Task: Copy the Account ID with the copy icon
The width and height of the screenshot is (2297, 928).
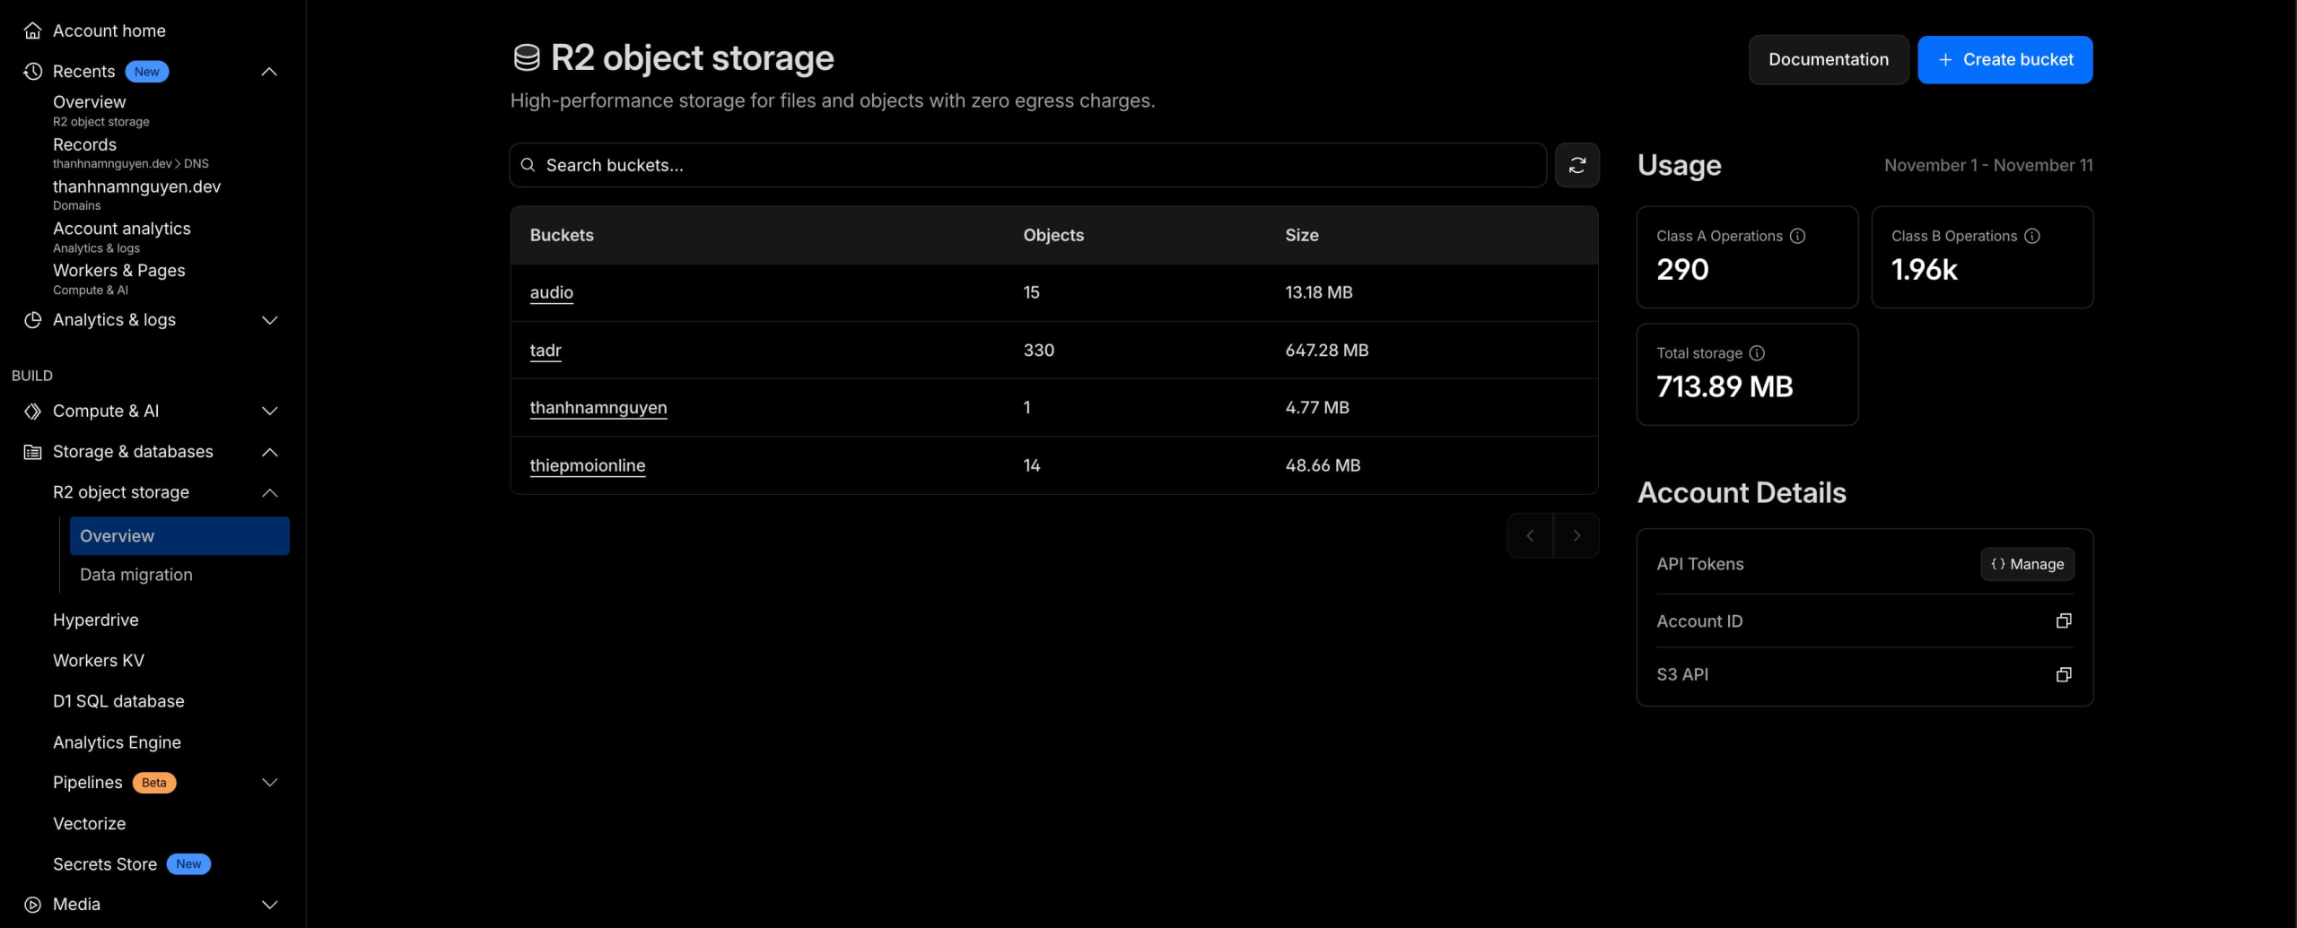Action: pyautogui.click(x=2064, y=620)
